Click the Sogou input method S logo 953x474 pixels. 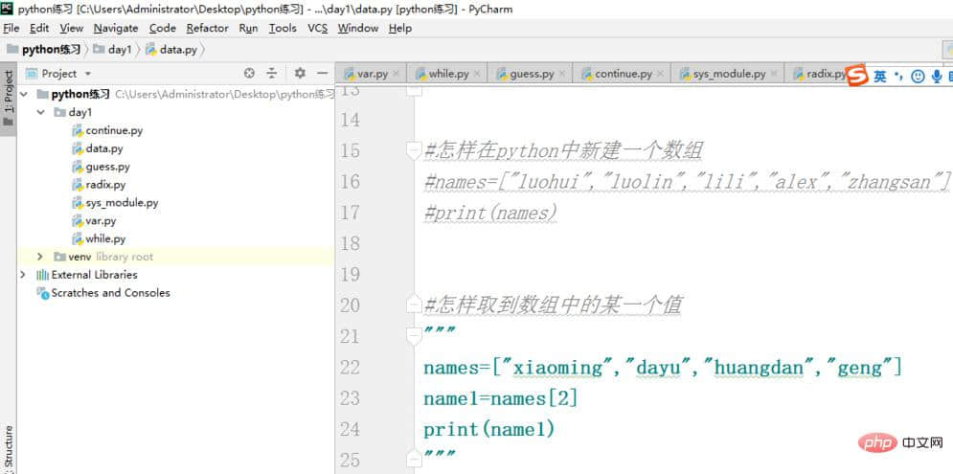coord(857,76)
